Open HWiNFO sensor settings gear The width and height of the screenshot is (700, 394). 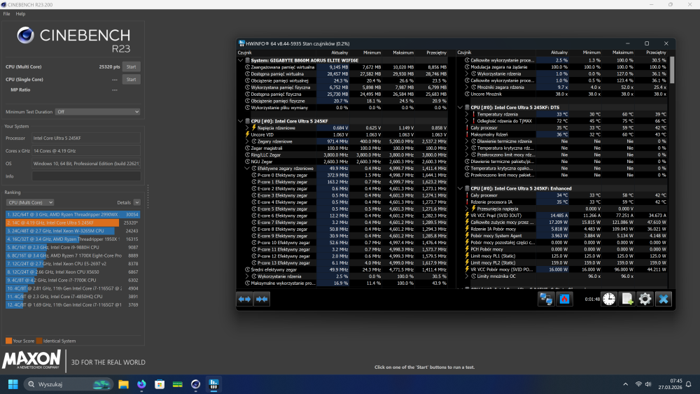pos(645,299)
